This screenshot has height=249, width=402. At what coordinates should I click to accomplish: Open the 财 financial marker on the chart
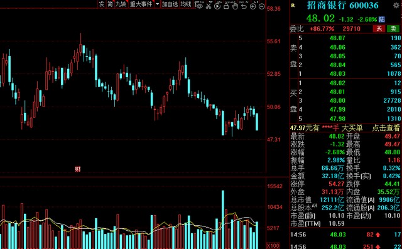click(78, 169)
